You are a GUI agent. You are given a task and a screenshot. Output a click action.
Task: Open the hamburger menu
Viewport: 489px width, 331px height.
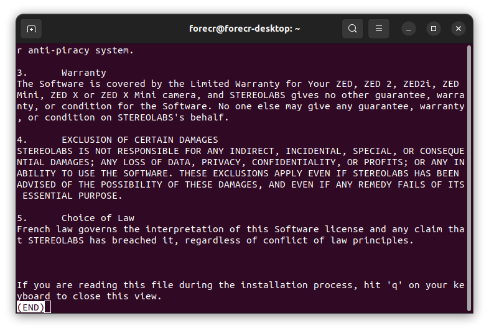click(379, 29)
